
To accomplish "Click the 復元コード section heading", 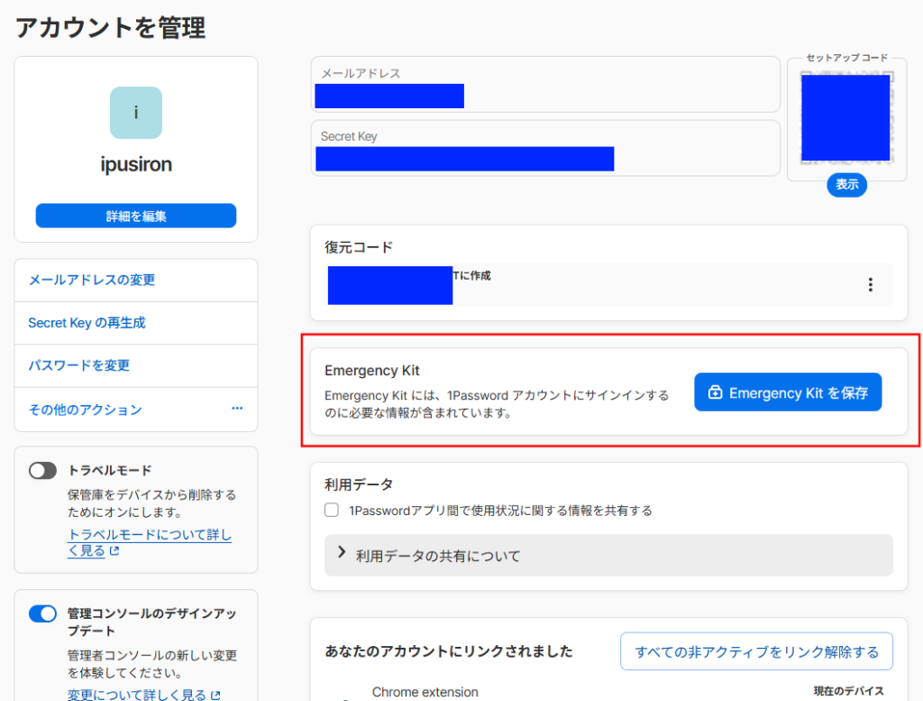I will click(359, 247).
